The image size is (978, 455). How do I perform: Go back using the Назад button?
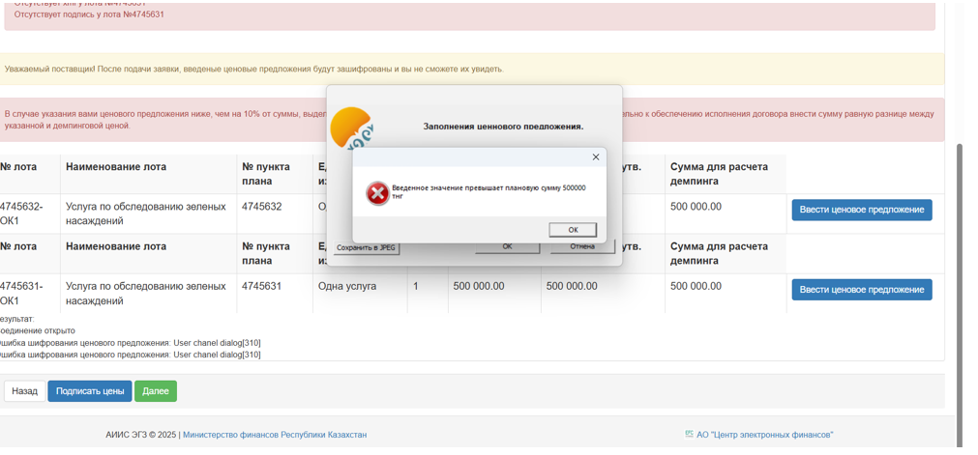pyautogui.click(x=25, y=391)
